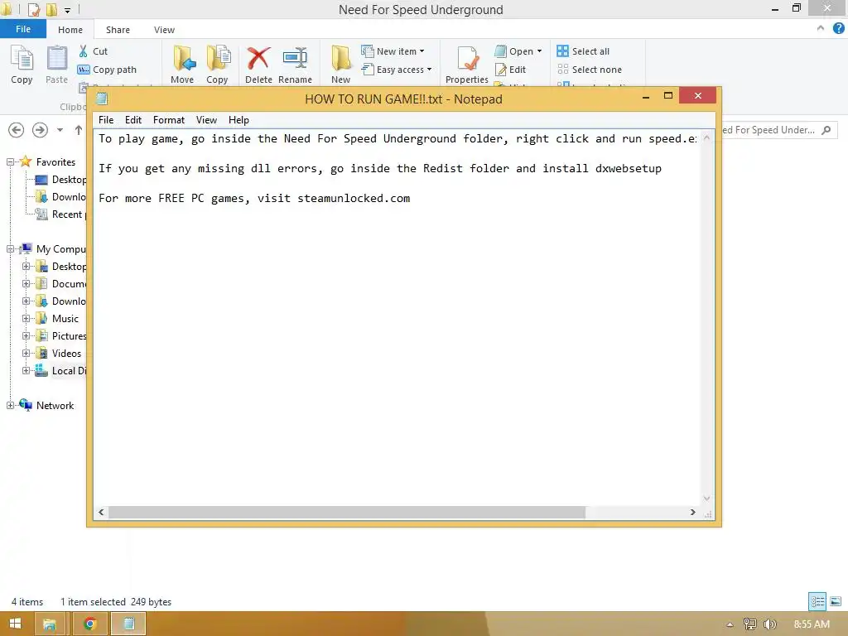Expand the Videos tree node
The height and width of the screenshot is (636, 848).
click(x=26, y=353)
